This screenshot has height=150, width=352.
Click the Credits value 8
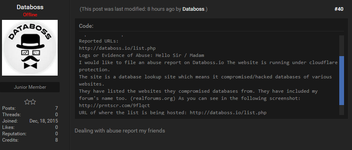pyautogui.click(x=56, y=140)
